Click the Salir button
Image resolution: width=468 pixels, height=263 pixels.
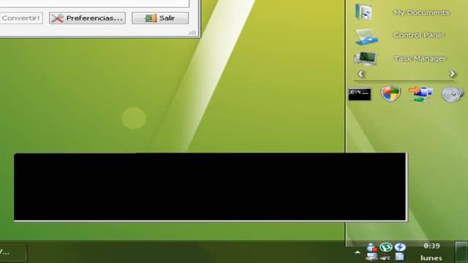pos(160,18)
